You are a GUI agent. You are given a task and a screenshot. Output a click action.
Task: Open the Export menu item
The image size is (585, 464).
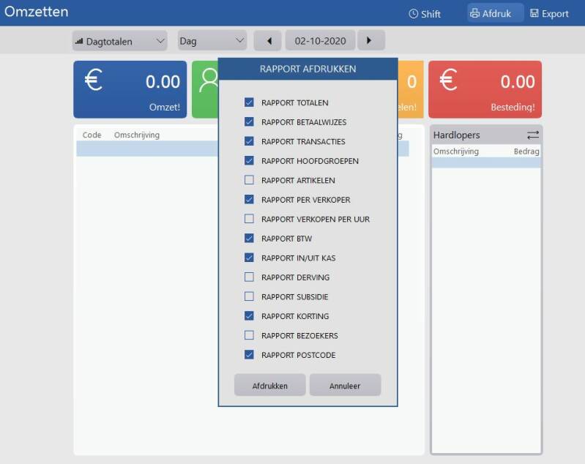coord(549,13)
